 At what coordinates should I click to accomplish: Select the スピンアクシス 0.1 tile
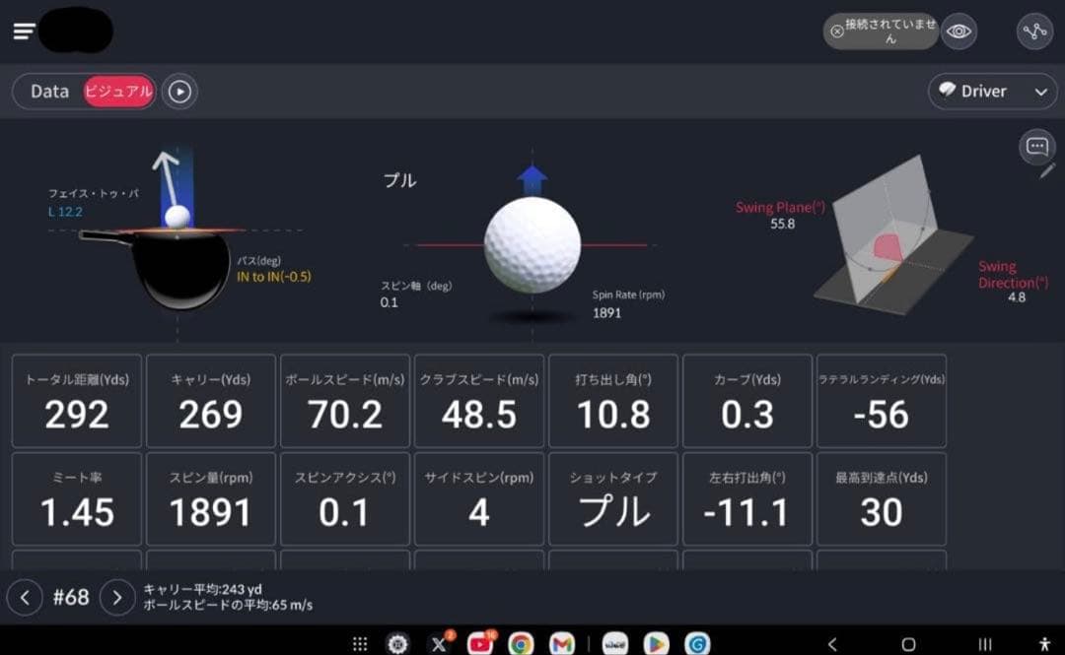tap(345, 499)
